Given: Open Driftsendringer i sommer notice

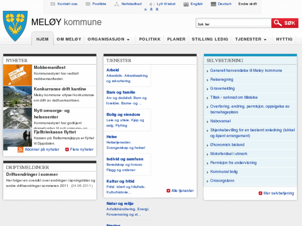Looking at the screenshot, I should point(32,175).
